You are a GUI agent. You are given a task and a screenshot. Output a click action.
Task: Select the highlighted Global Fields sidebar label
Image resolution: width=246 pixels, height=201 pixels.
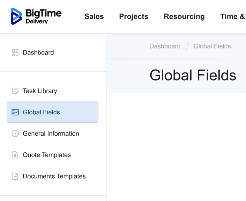(41, 112)
